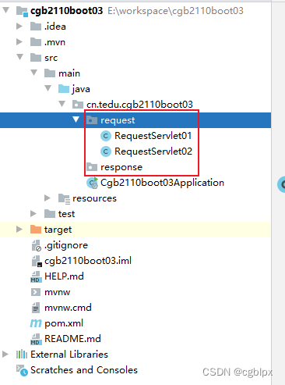The height and width of the screenshot is (385, 285).
Task: Click the project module icon for cgb2110boot03
Action: coord(22,12)
